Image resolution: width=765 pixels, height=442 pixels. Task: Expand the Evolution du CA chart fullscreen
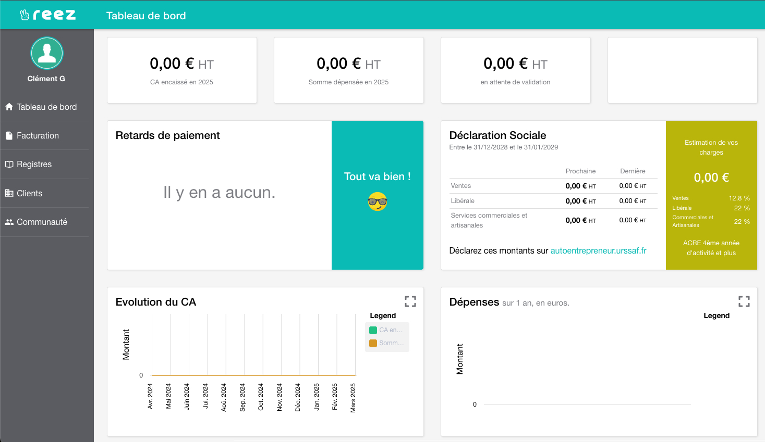coord(410,301)
